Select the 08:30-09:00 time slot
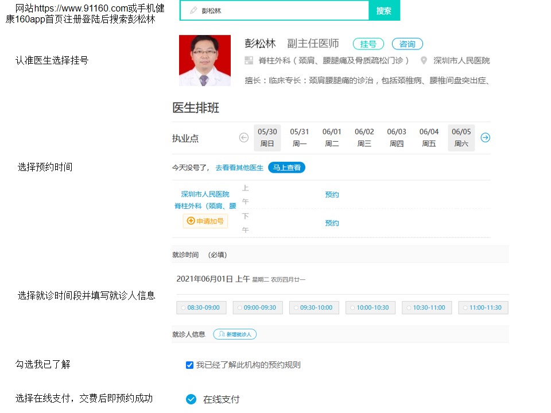Screen dimensions: 551x413 (x=201, y=307)
